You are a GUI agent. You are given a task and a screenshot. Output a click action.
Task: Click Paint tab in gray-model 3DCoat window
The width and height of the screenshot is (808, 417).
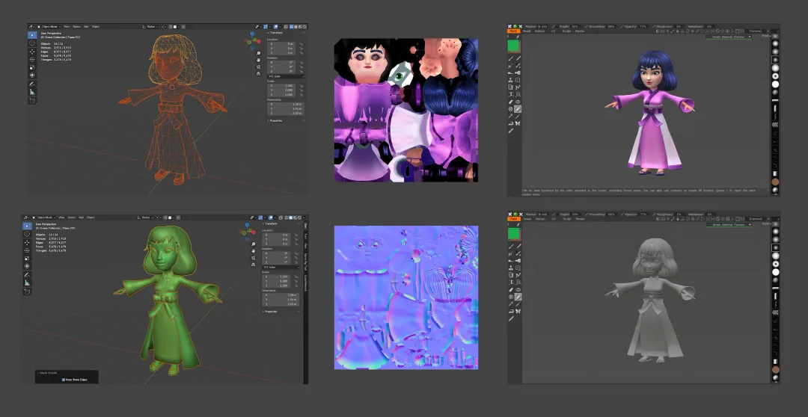click(513, 219)
